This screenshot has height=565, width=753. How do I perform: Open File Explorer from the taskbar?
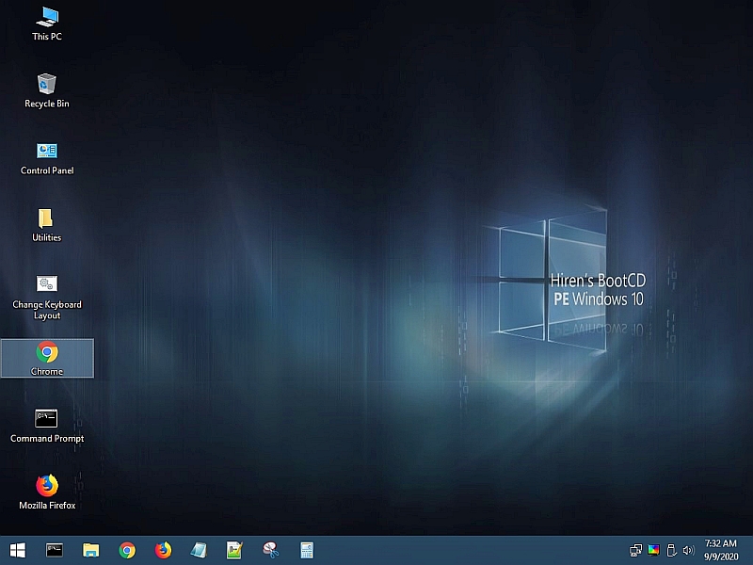[90, 550]
